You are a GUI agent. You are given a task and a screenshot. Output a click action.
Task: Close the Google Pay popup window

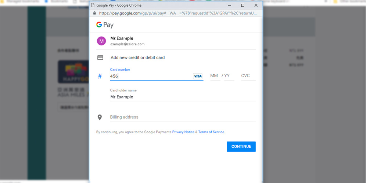(256, 5)
